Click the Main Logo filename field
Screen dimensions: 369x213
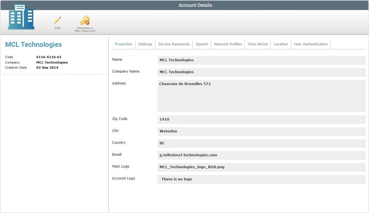click(261, 167)
